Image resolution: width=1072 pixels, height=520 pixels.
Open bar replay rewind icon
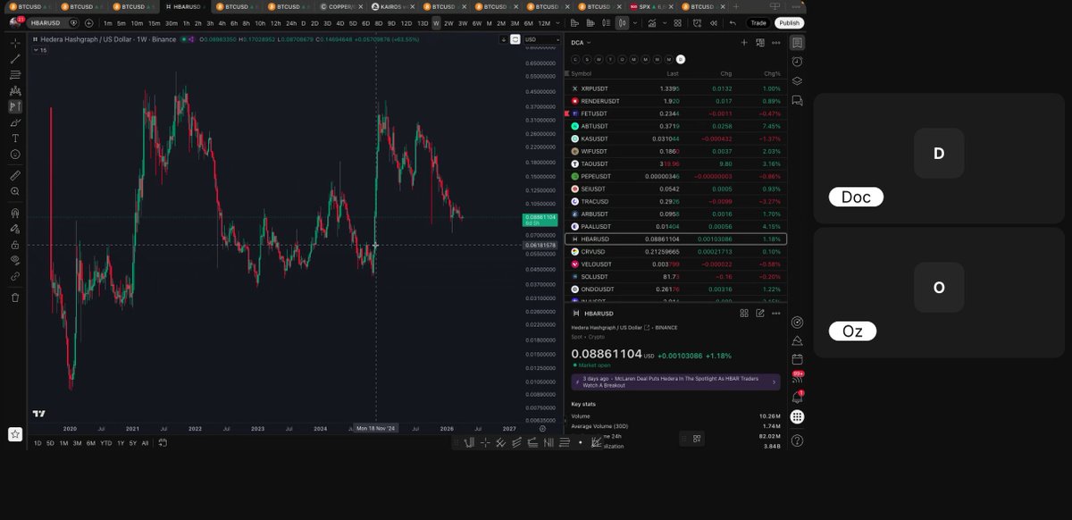(x=714, y=23)
